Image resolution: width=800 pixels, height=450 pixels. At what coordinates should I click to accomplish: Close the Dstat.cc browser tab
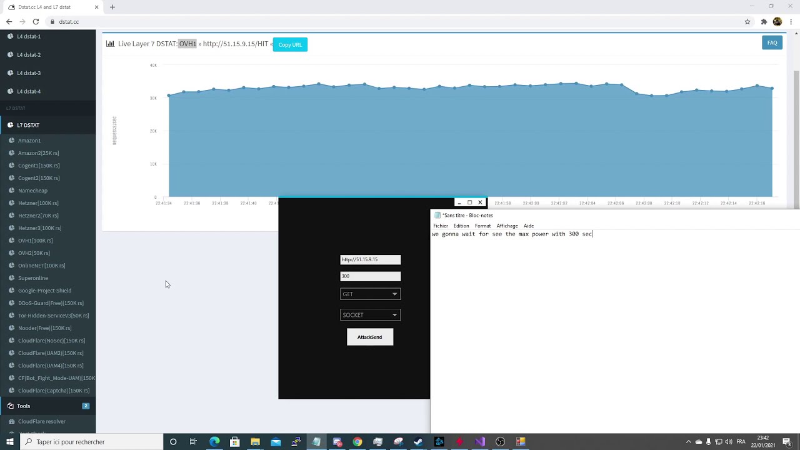(96, 7)
